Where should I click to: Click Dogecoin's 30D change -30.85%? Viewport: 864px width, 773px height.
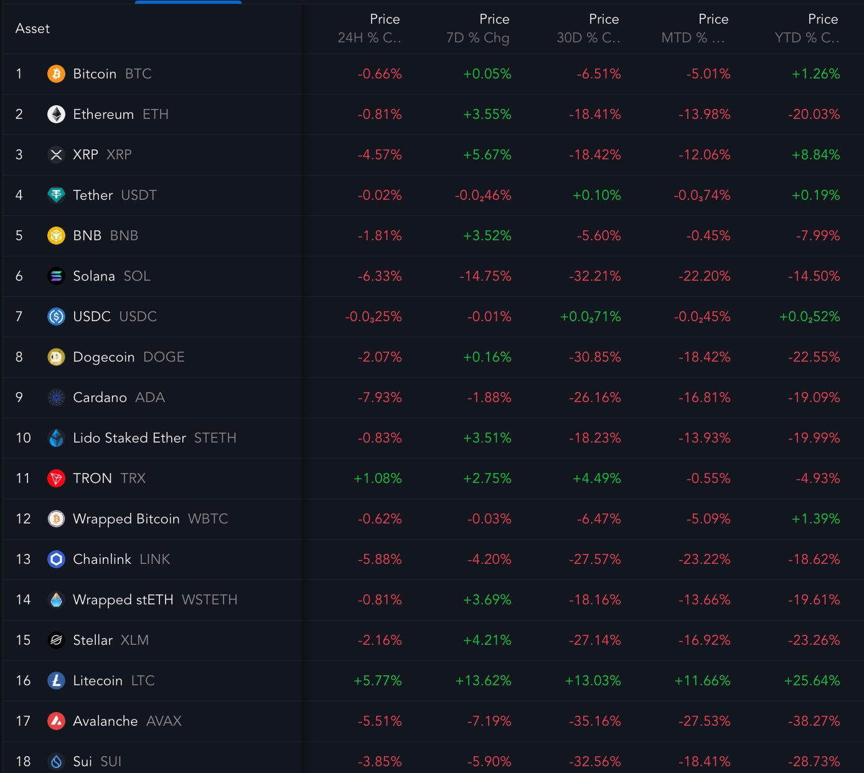(595, 357)
